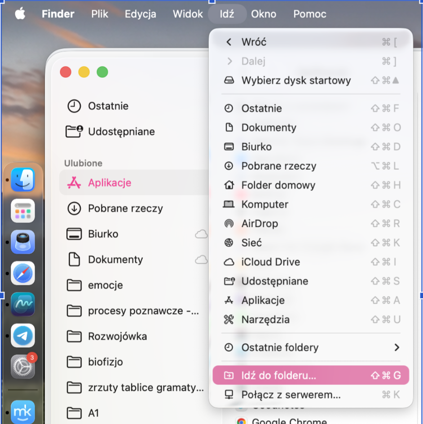The width and height of the screenshot is (423, 424).
Task: Select Połącz z serwerem… entry
Action: pos(311,394)
